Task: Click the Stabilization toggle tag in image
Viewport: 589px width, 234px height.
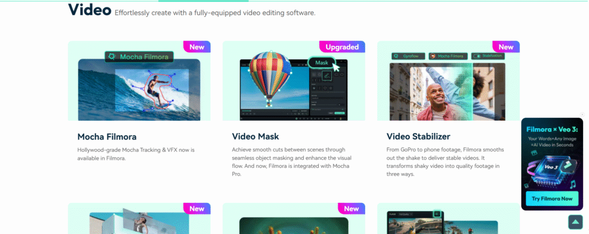Action: point(488,56)
